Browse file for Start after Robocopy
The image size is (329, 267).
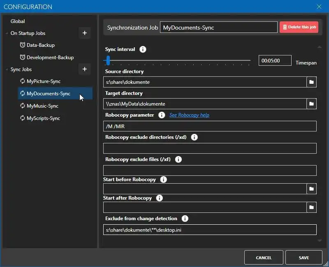pyautogui.click(x=312, y=207)
